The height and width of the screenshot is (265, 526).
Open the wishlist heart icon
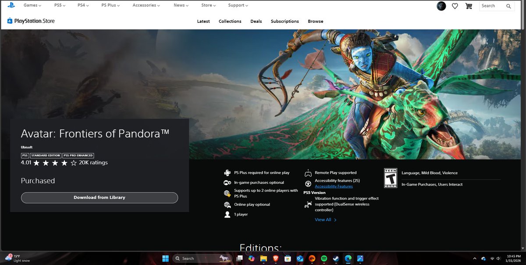(455, 6)
